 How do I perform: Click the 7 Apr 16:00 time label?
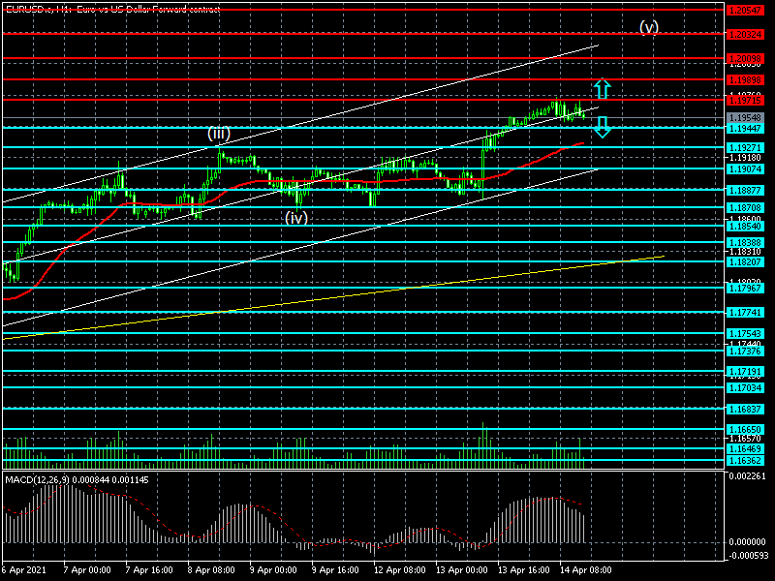coord(149,569)
